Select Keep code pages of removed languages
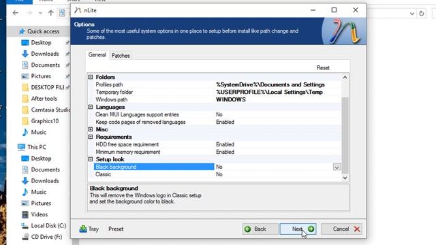Viewport: 436px width, 245px height. coord(217,122)
